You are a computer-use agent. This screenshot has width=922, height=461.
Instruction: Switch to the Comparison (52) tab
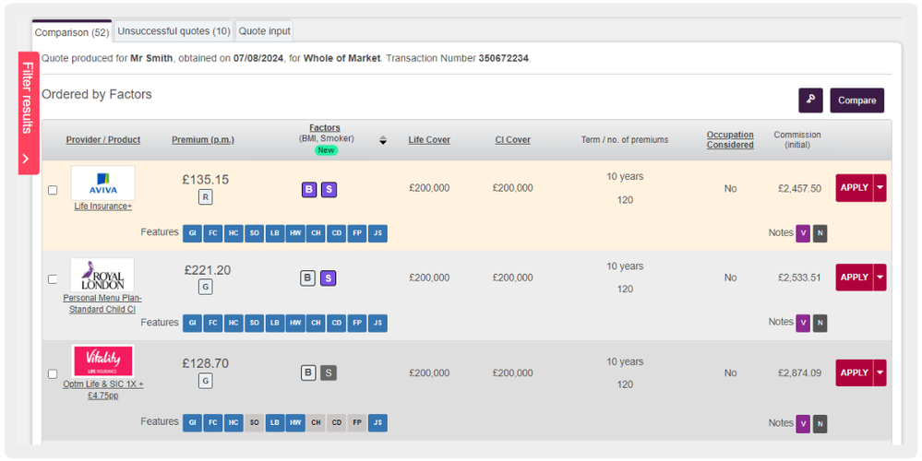click(72, 32)
